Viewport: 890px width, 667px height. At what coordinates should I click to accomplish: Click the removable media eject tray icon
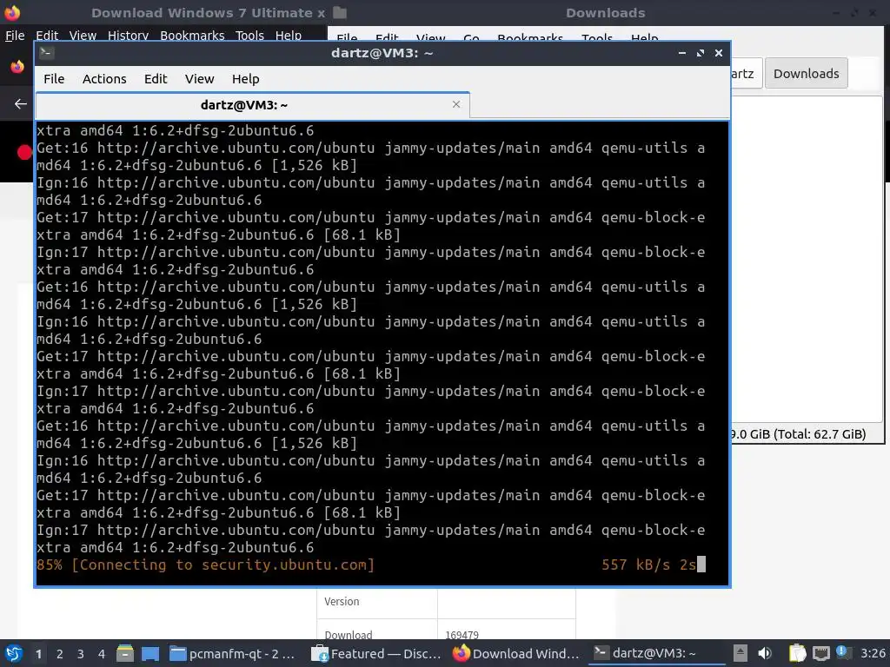(741, 653)
